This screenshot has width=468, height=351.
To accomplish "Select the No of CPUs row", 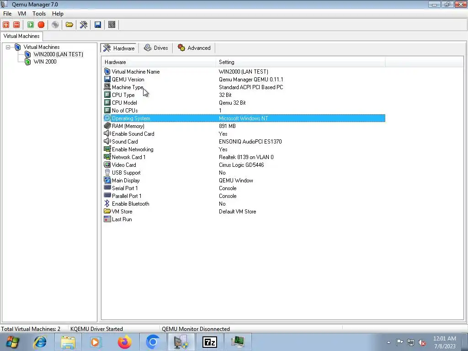I will (244, 111).
